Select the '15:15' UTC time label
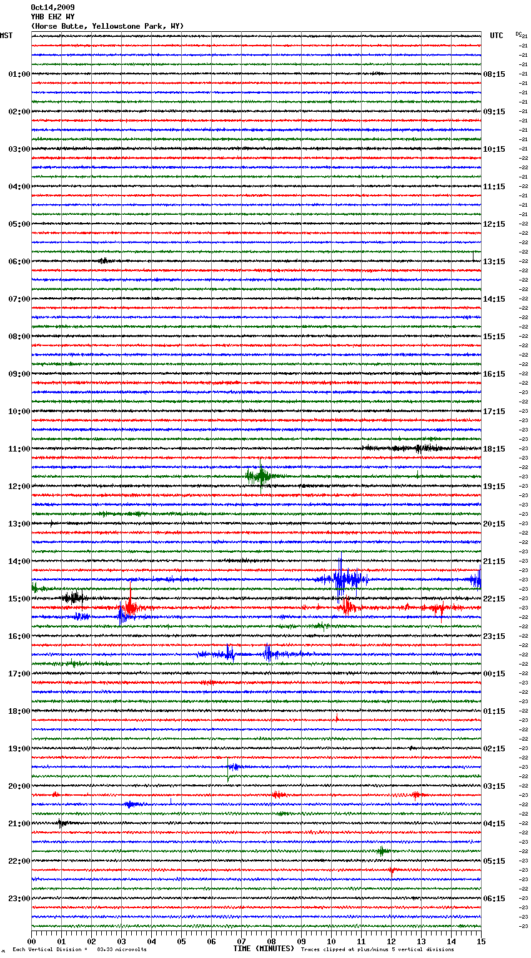This screenshot has width=531, height=958. (494, 337)
